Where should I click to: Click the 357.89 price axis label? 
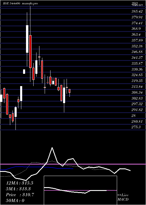click(x=137, y=40)
